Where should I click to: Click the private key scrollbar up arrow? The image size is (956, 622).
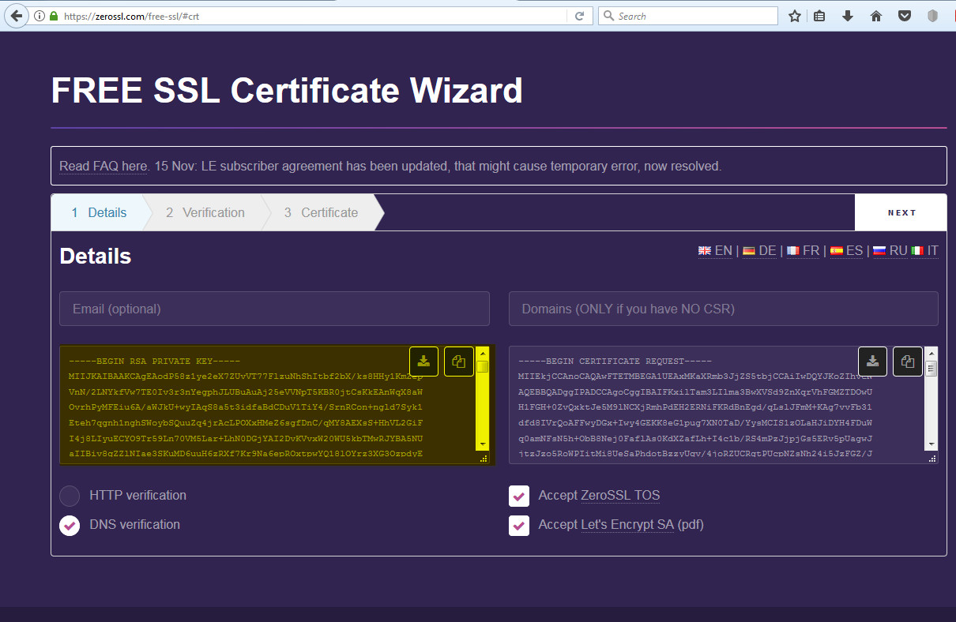pos(482,352)
